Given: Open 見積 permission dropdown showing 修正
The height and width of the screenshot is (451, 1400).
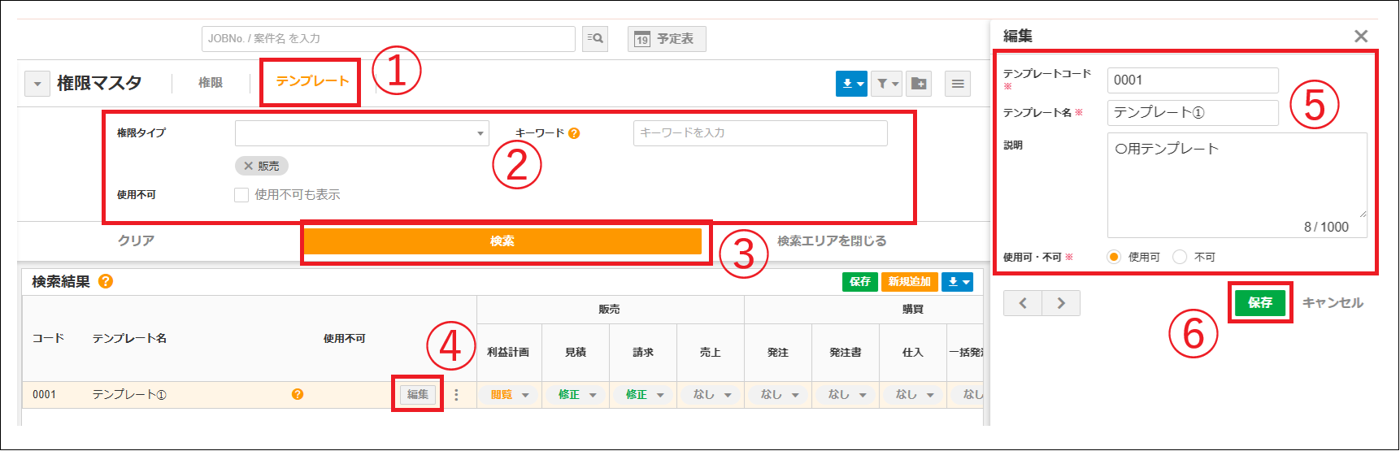Looking at the screenshot, I should point(576,395).
